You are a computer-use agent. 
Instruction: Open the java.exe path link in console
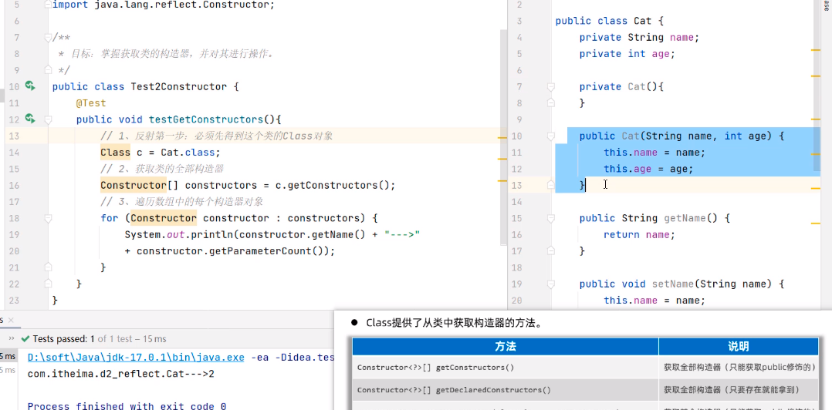click(x=136, y=358)
